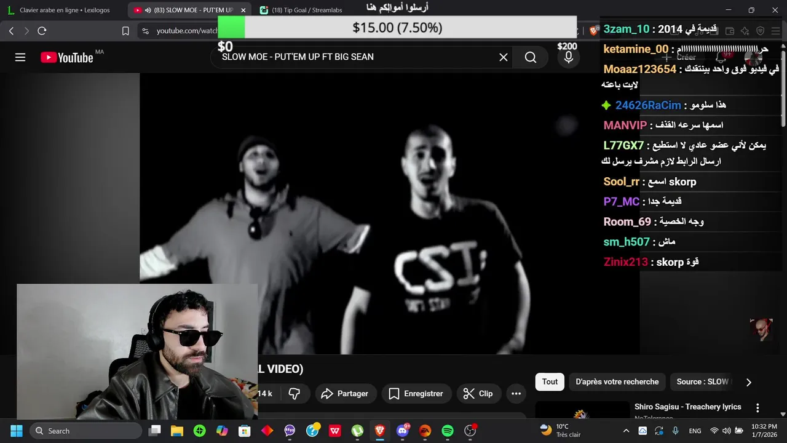This screenshot has width=787, height=443.
Task: Open File Explorer from the taskbar
Action: [177, 431]
